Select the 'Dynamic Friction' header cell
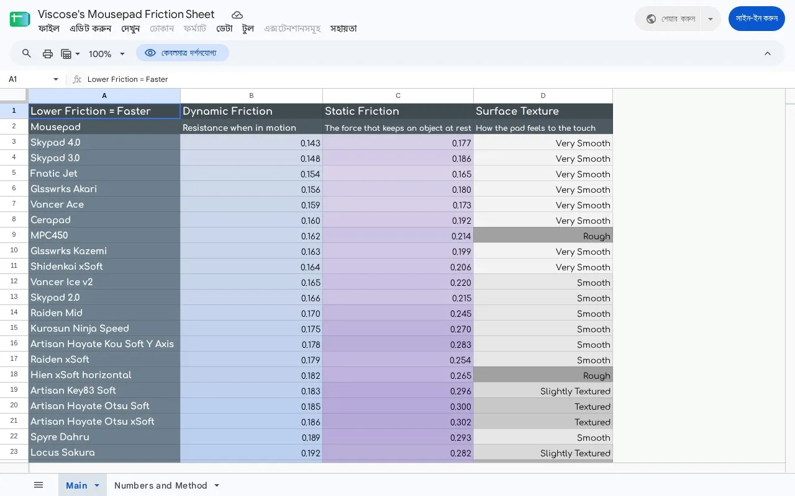 tap(252, 111)
